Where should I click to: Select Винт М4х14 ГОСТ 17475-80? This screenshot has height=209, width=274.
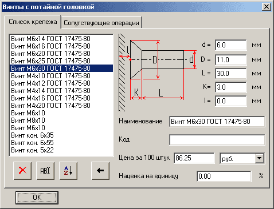click(x=61, y=91)
